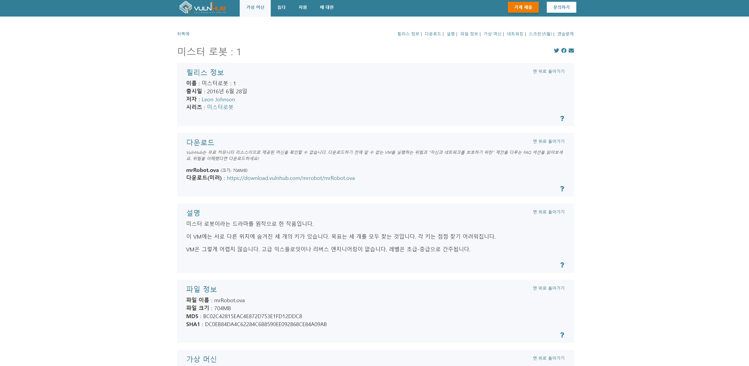Image resolution: width=749 pixels, height=366 pixels.
Task: Open the 미스터로봇 series link
Action: tap(220, 107)
